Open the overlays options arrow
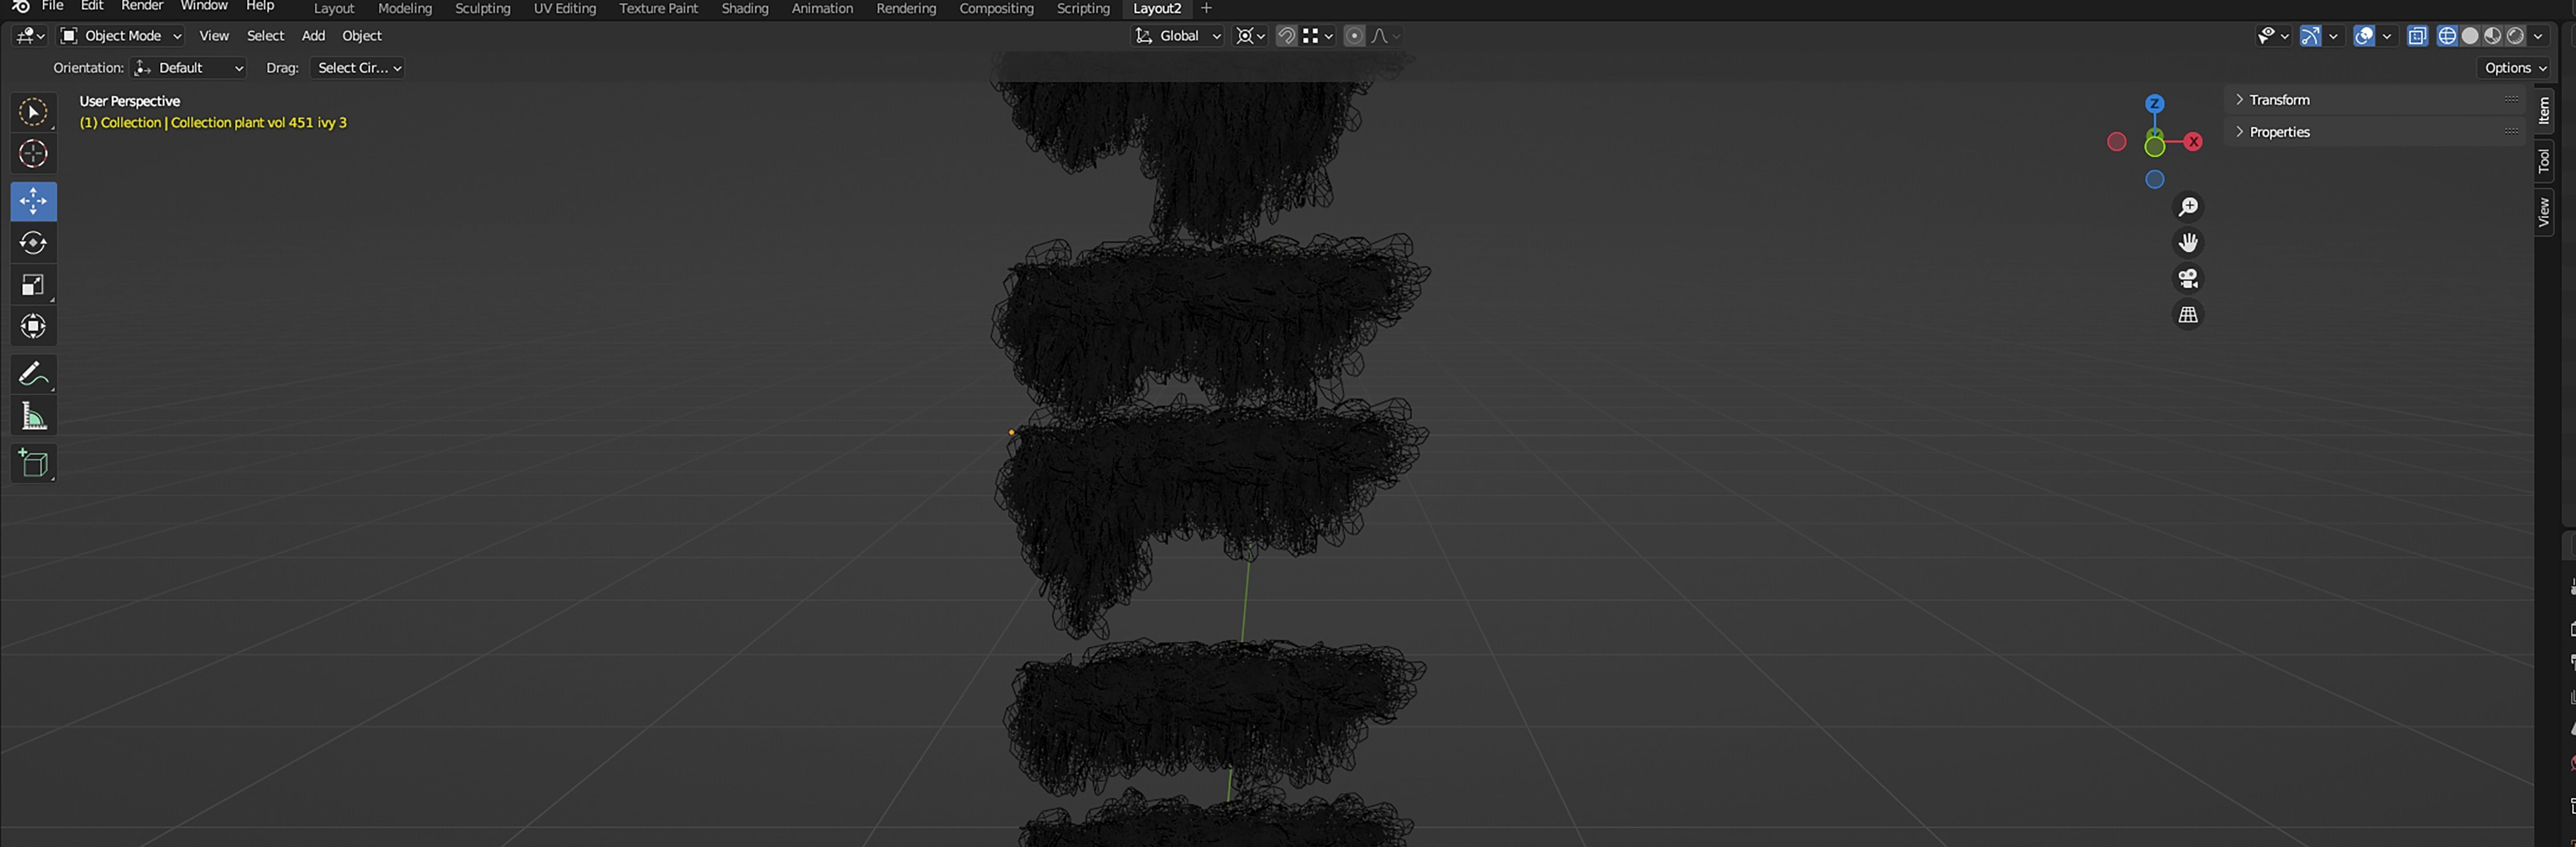This screenshot has height=847, width=2576. point(2387,36)
